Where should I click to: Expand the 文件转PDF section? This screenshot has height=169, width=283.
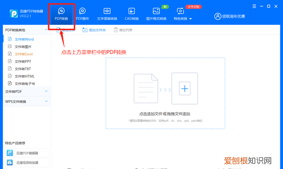coord(27,91)
